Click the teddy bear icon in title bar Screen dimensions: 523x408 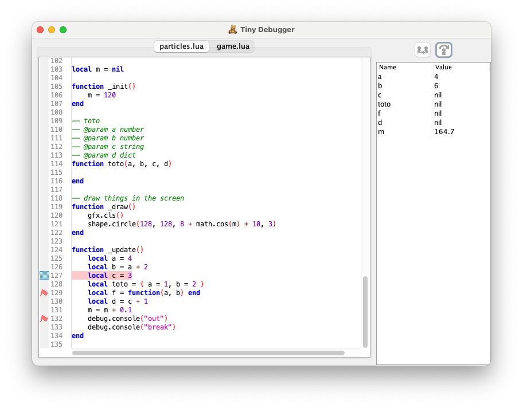pos(233,30)
